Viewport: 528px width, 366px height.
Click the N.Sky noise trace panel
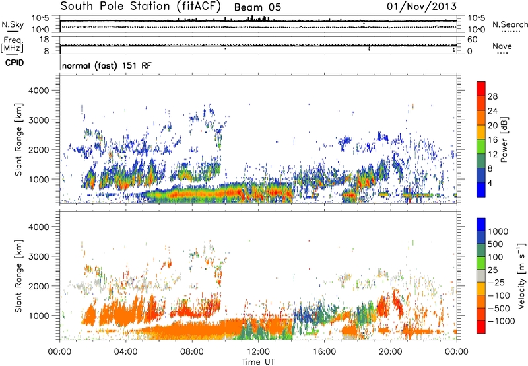[x=258, y=24]
